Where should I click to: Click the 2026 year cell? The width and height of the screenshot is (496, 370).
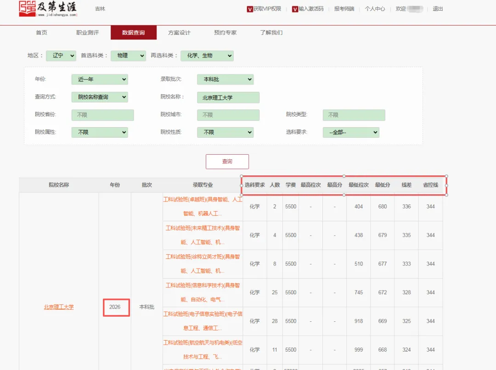(115, 307)
